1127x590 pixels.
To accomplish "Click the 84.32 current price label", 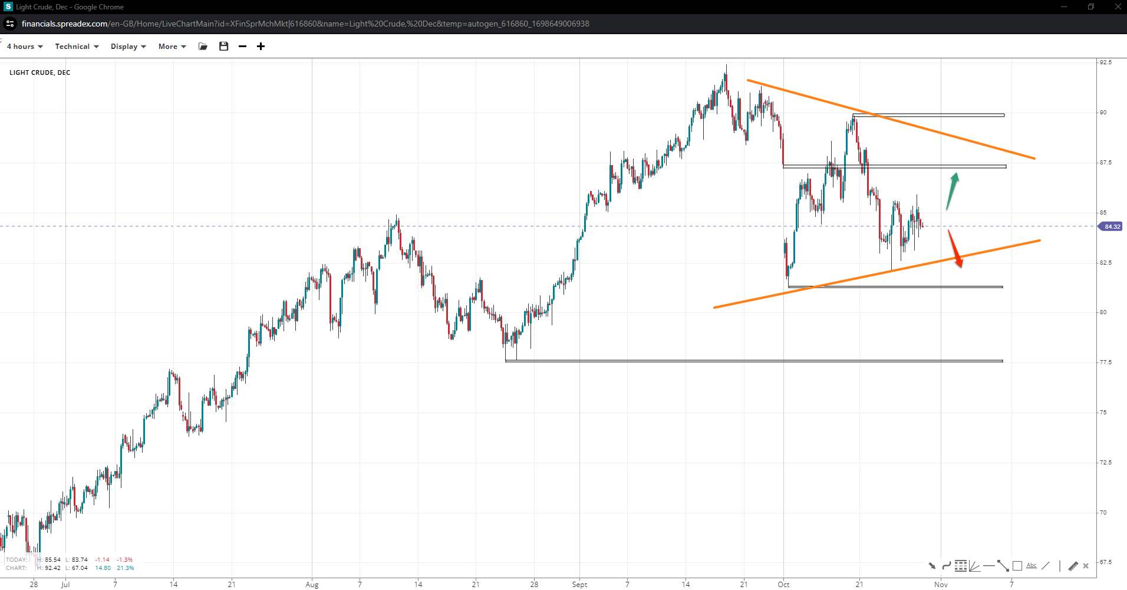I will click(1112, 226).
